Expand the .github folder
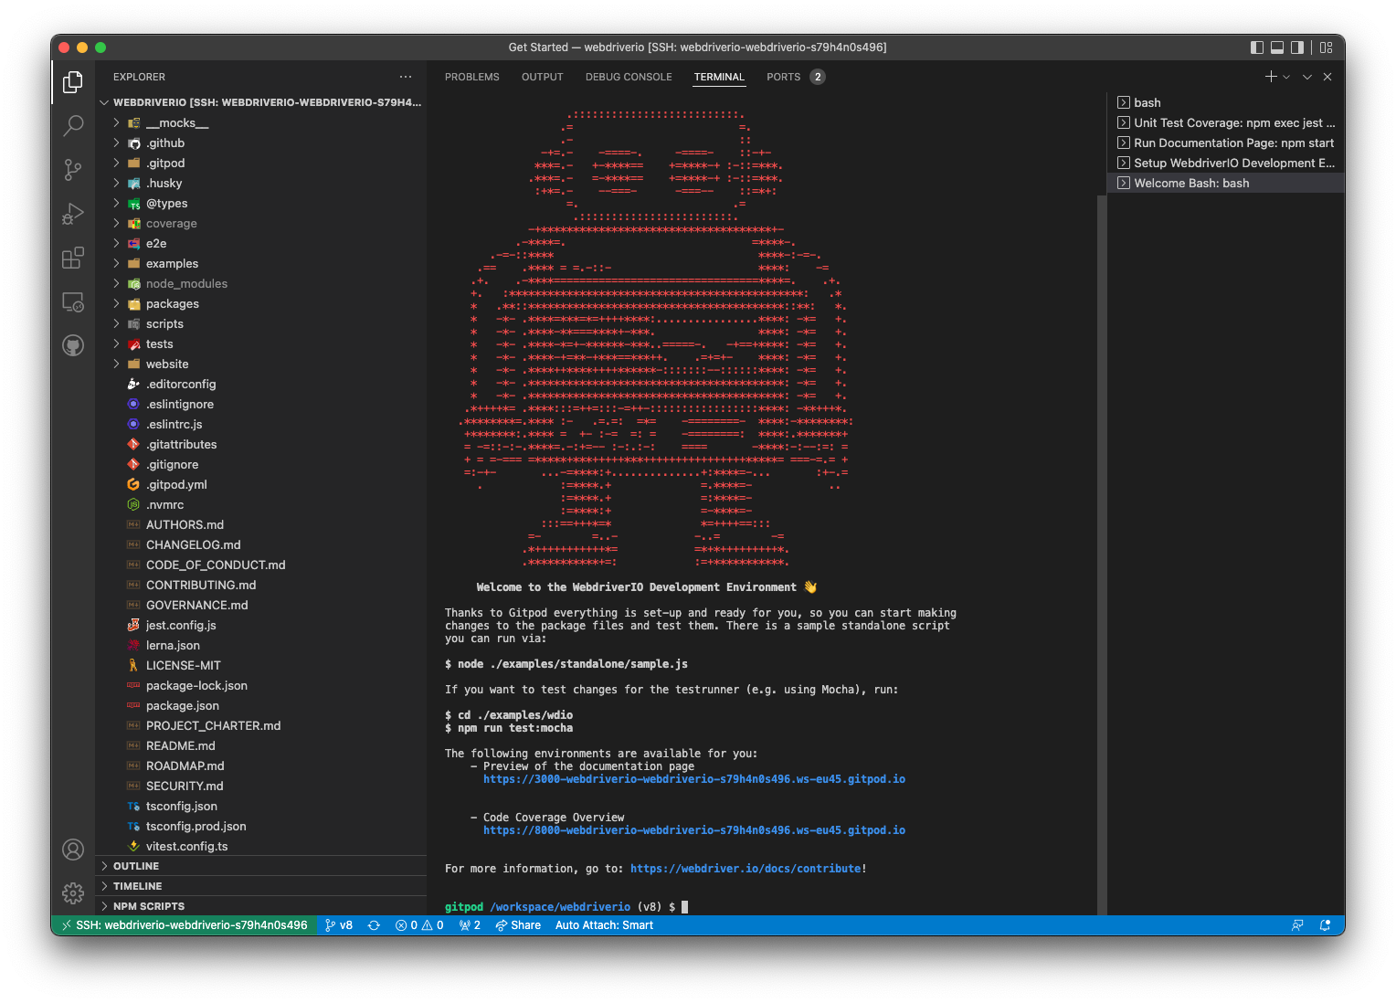This screenshot has height=1003, width=1396. point(261,143)
